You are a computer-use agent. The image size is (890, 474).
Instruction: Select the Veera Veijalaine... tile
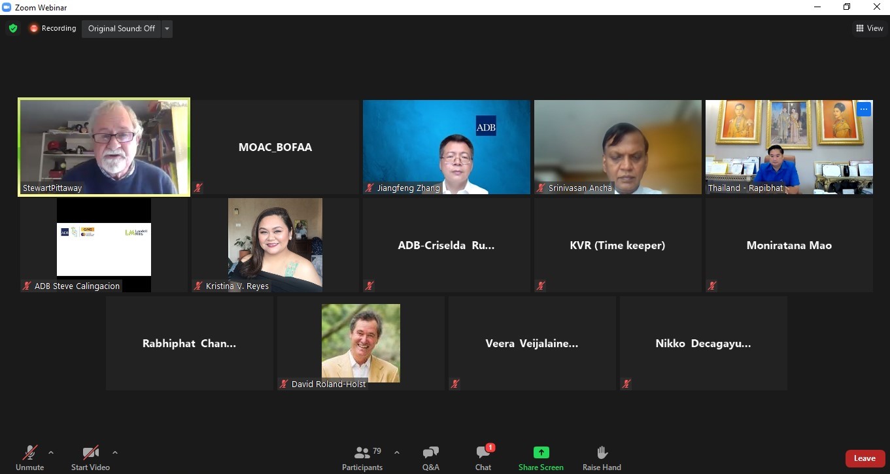(x=532, y=343)
